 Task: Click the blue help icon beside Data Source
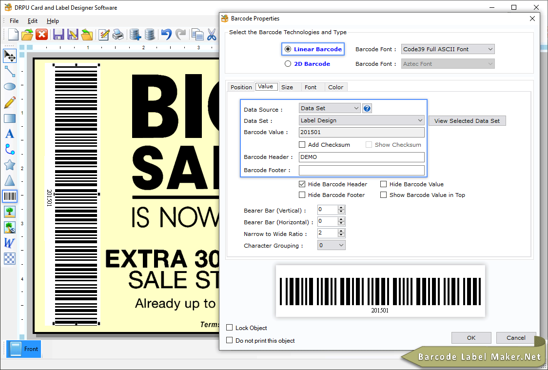click(x=367, y=108)
